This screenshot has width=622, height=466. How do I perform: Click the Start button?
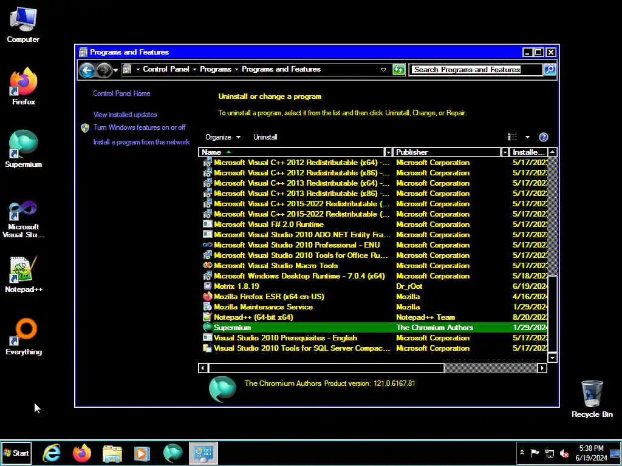pyautogui.click(x=16, y=453)
